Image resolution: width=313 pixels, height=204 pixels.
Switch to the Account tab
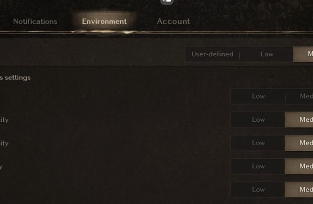173,21
